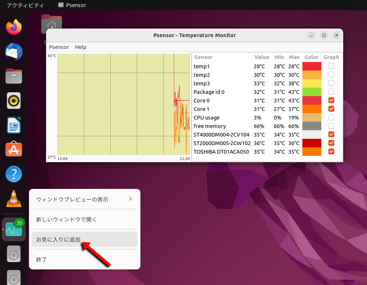
Task: Click the orange swatch for TOSHIBA DT01ACA050
Action: [x=312, y=151]
